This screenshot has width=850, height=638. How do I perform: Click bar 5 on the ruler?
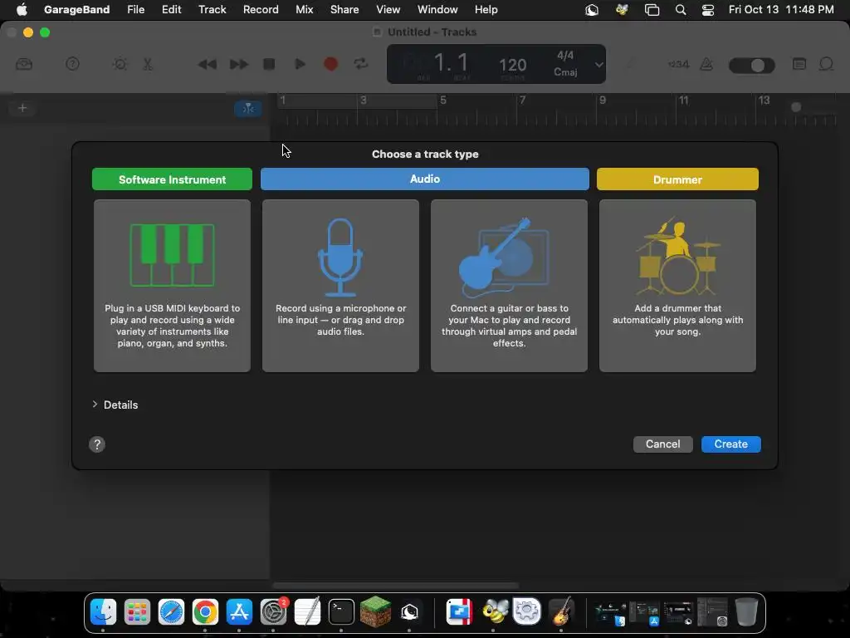pyautogui.click(x=443, y=100)
